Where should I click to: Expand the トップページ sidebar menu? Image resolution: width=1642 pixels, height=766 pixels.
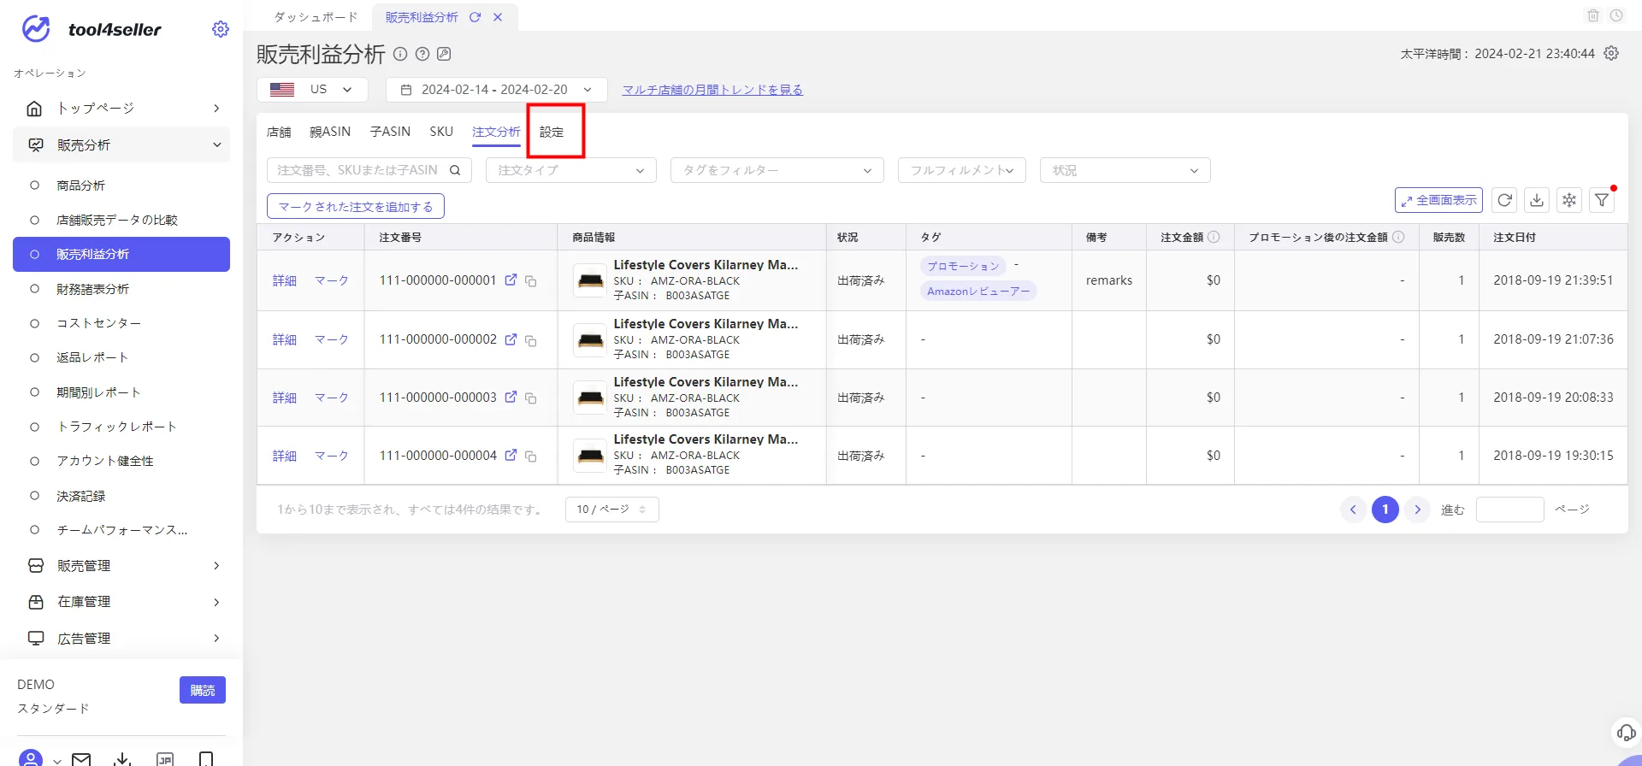pos(121,109)
